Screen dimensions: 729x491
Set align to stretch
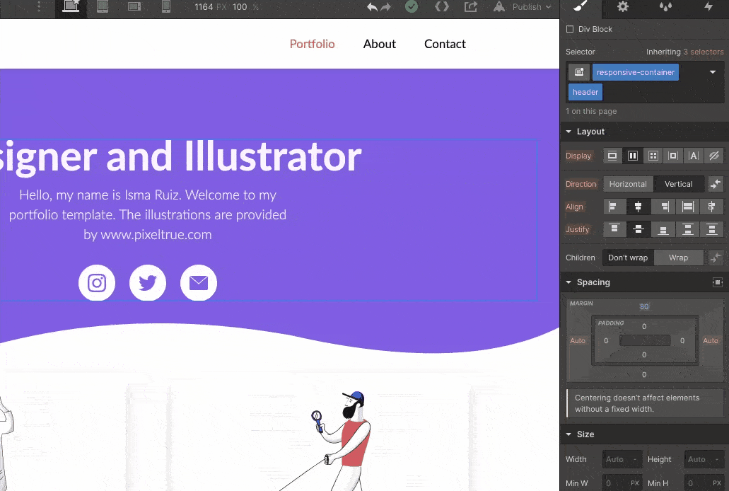[x=687, y=207]
